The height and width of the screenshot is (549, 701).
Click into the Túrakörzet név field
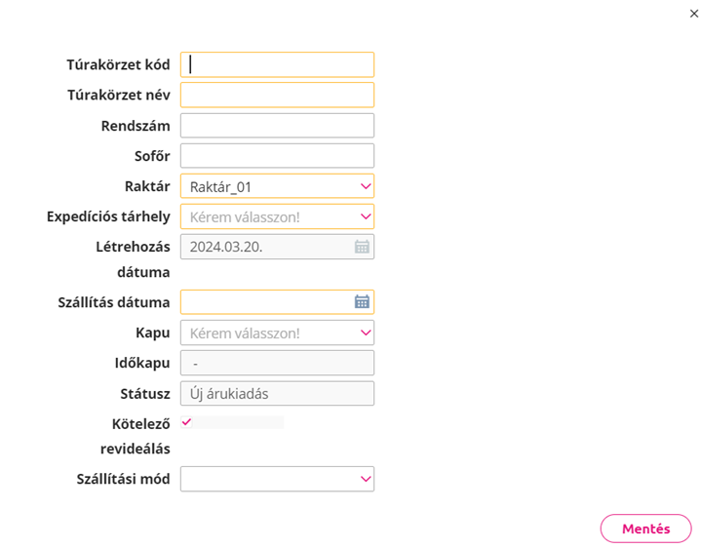(x=277, y=95)
